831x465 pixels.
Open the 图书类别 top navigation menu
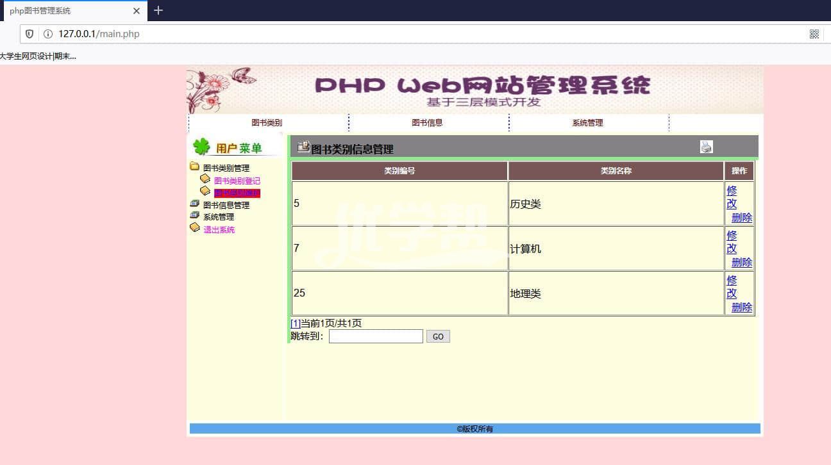(x=267, y=123)
